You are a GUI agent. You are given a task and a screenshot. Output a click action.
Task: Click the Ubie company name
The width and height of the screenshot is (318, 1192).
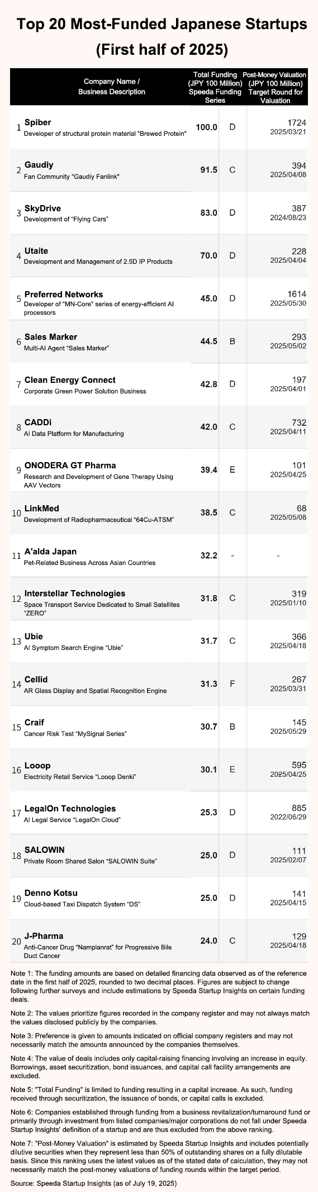34,637
